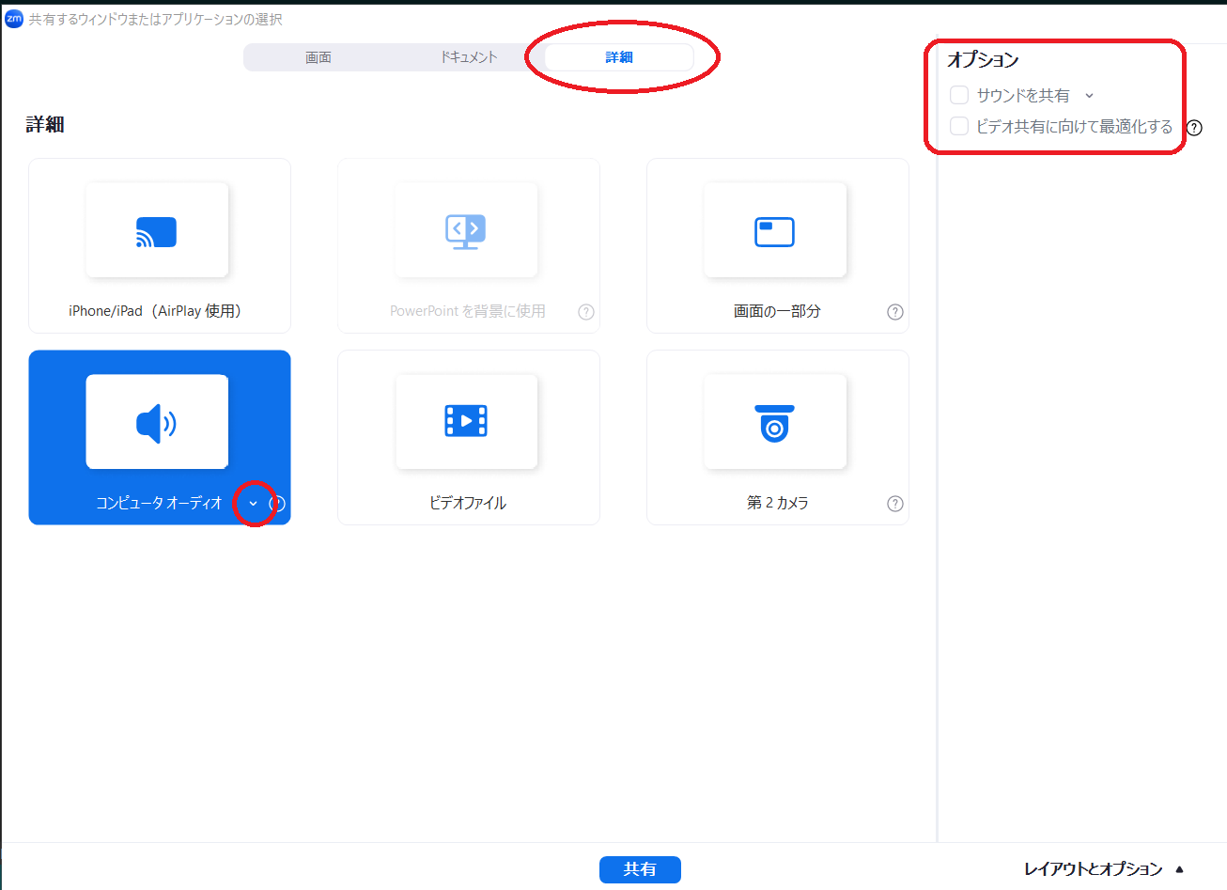Image resolution: width=1227 pixels, height=890 pixels.
Task: Choose the ビデオファイル film icon
Action: click(x=466, y=421)
